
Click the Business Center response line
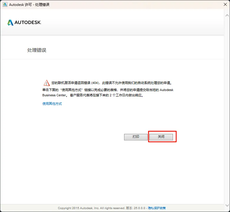(x=93, y=95)
